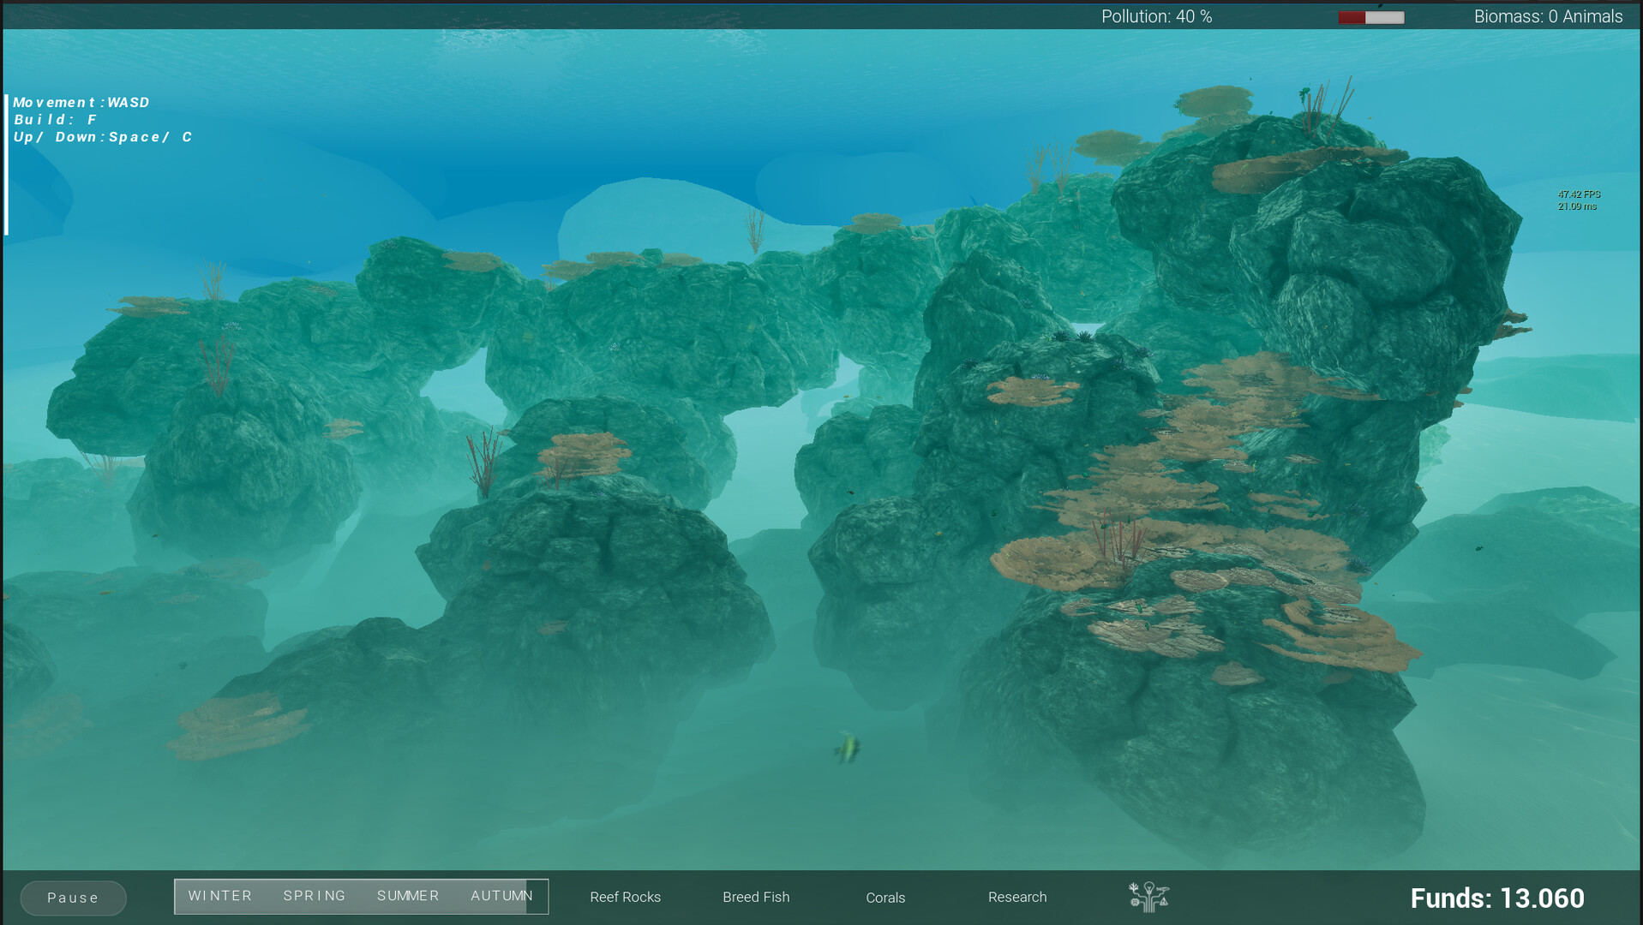1643x925 pixels.
Task: Click the Pause button
Action: (x=72, y=897)
